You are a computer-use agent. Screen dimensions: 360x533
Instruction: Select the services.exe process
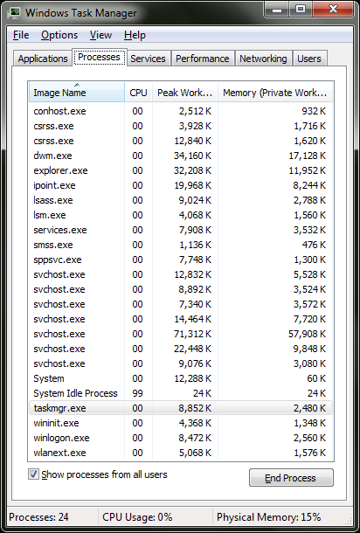[181, 230]
